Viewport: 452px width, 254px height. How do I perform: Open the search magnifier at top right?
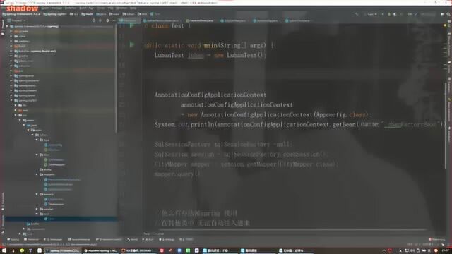[x=448, y=14]
